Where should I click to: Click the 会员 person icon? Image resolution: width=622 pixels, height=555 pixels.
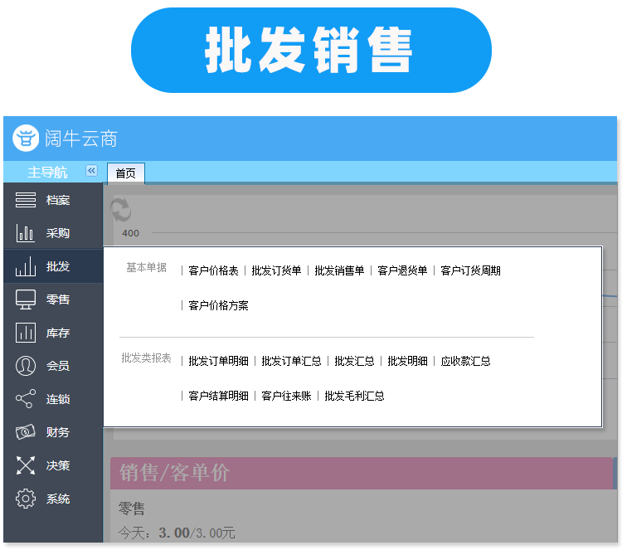pos(26,366)
